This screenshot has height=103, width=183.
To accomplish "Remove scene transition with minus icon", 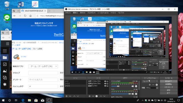I will tap(153, 85).
